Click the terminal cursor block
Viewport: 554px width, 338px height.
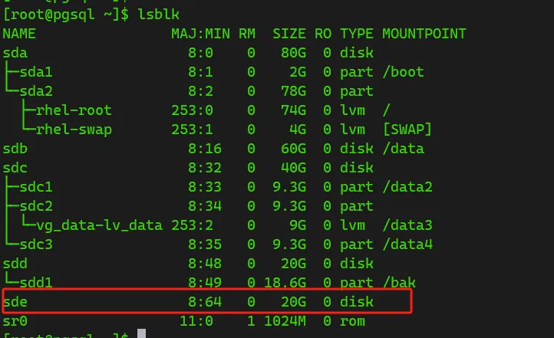pyautogui.click(x=141, y=333)
